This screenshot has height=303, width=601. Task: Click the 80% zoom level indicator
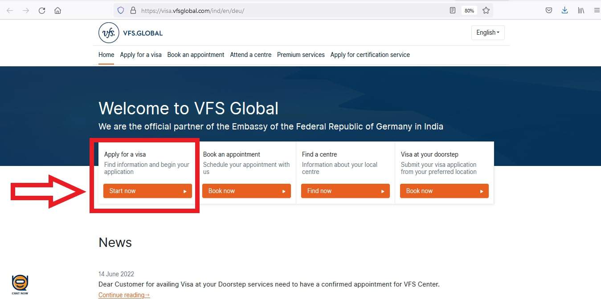(469, 10)
